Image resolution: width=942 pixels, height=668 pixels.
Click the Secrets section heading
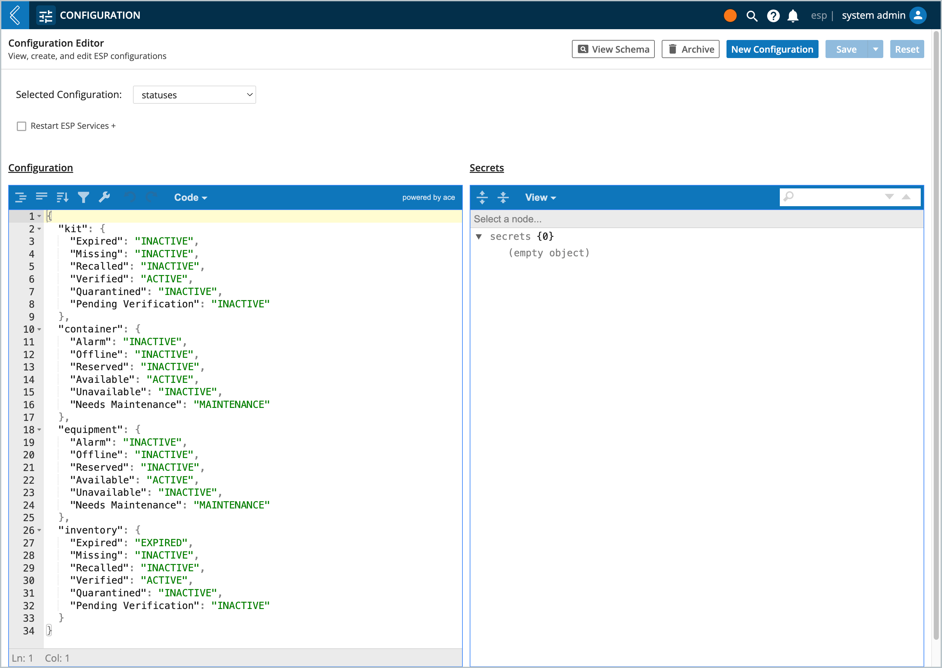click(x=487, y=168)
